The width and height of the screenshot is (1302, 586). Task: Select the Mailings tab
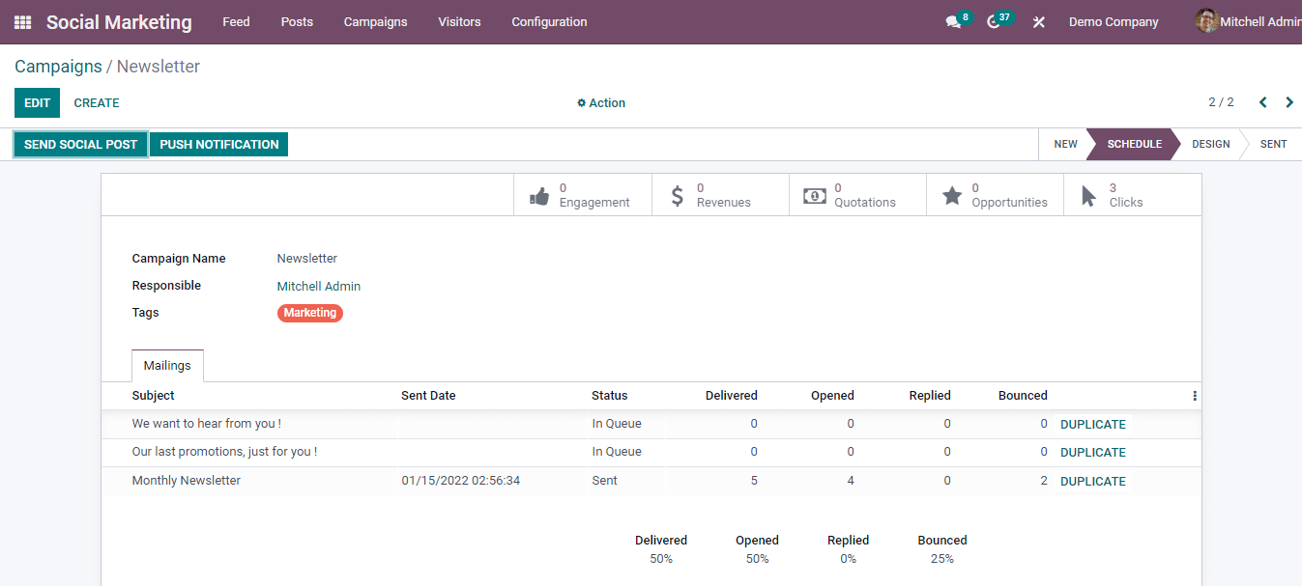(x=167, y=366)
